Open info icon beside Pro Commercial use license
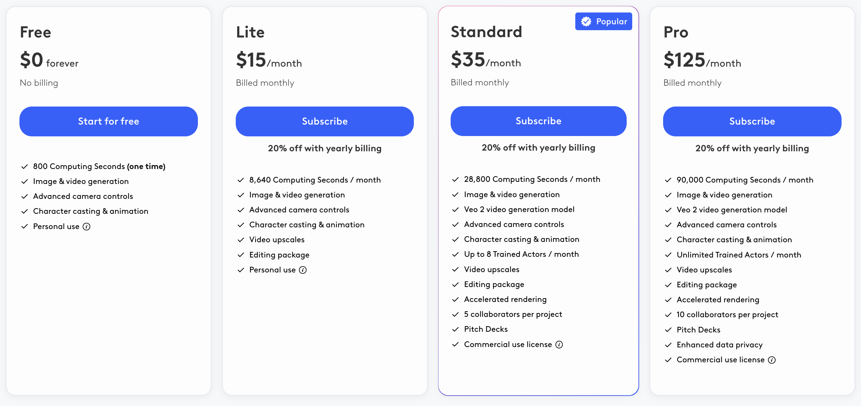The width and height of the screenshot is (861, 406). [772, 360]
